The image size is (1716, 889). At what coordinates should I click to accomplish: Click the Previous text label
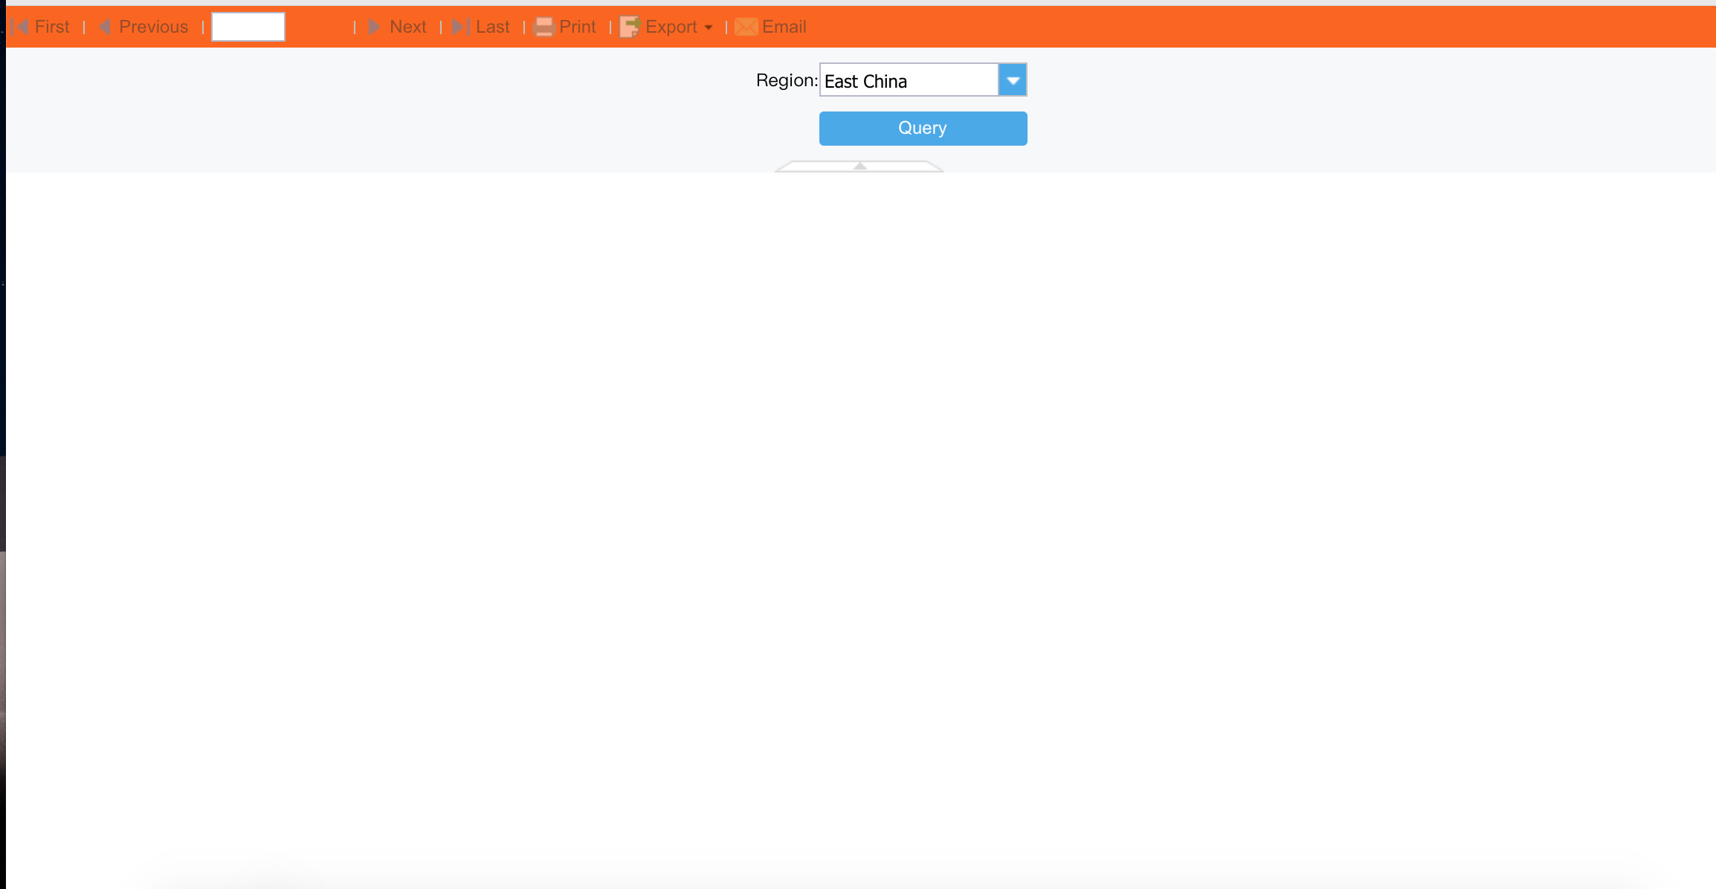tap(153, 27)
